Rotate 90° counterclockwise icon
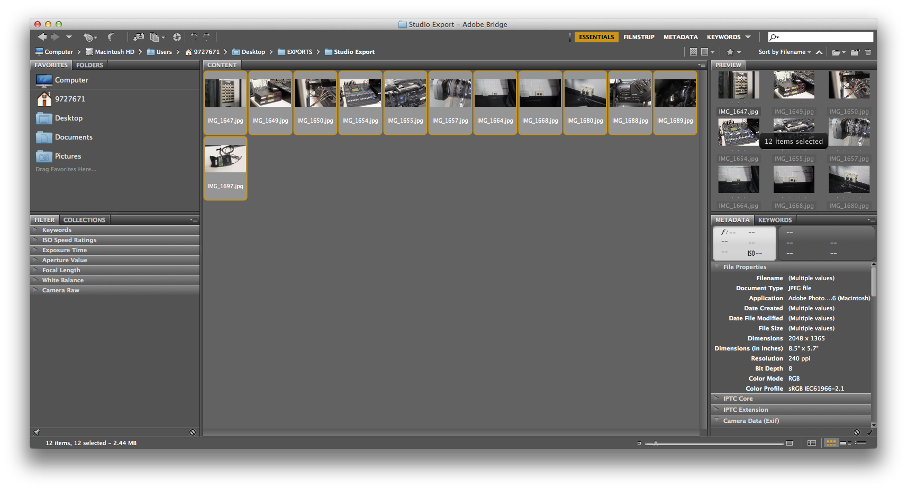The height and width of the screenshot is (490, 907). tap(194, 37)
